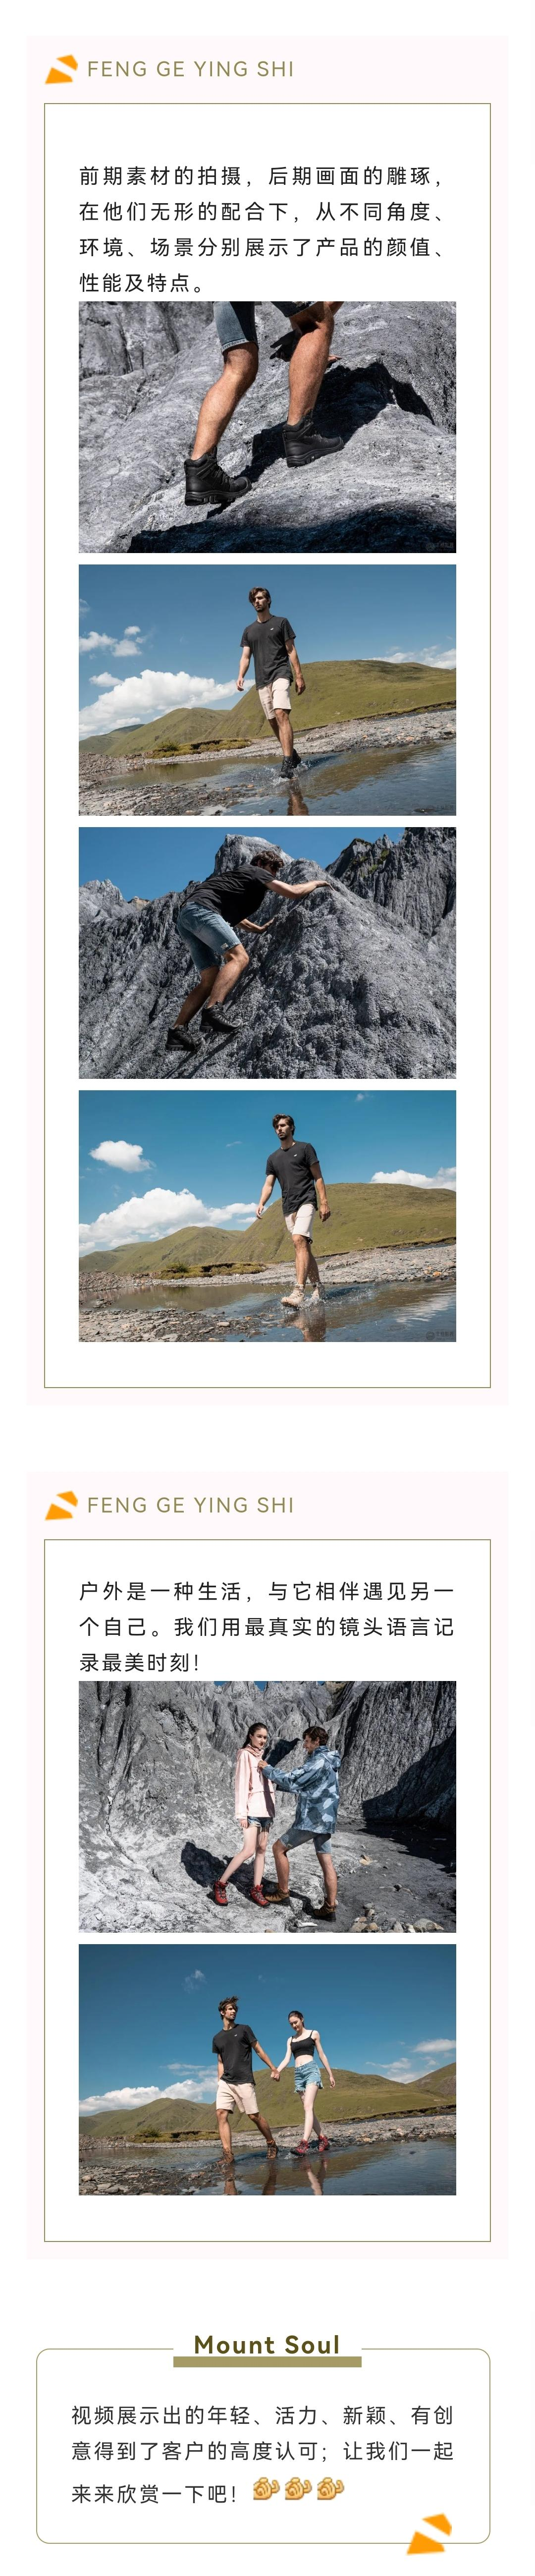Click the paragraph starting with 户外是一种生活
Screen dimensions: 535x2576
(267, 1626)
